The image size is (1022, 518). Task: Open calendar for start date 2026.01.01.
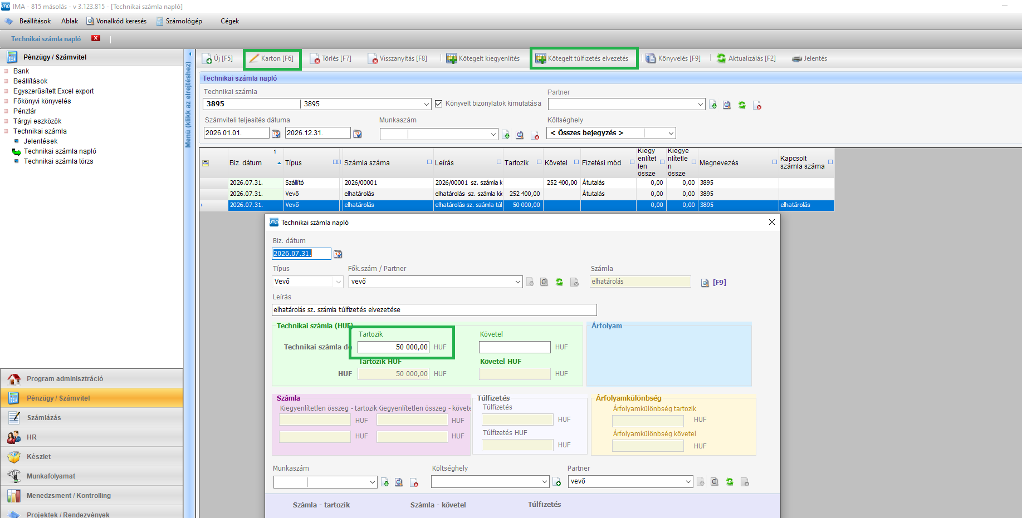(276, 134)
